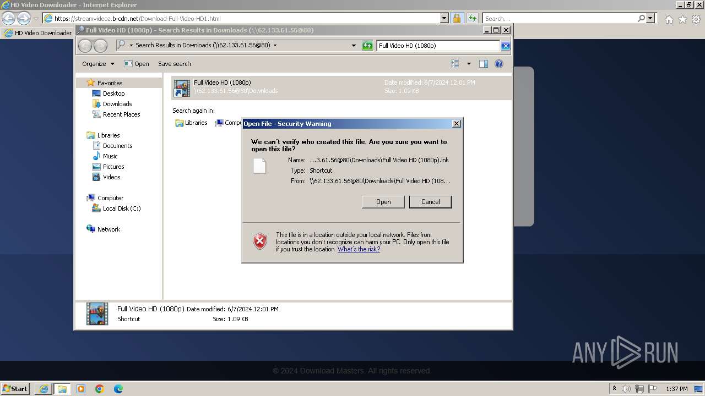Select Desktop in the navigation pane
Screen dimensions: 705x396
113,94
